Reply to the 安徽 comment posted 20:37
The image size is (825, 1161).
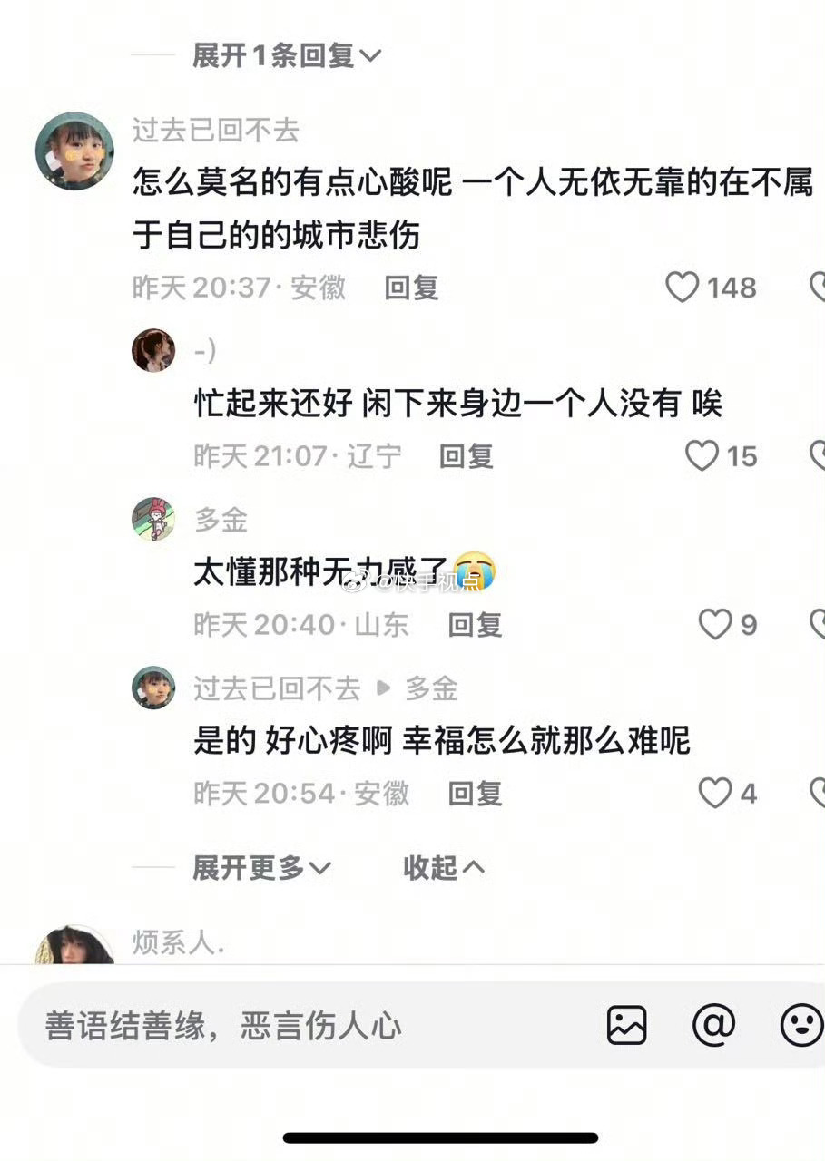pos(412,288)
